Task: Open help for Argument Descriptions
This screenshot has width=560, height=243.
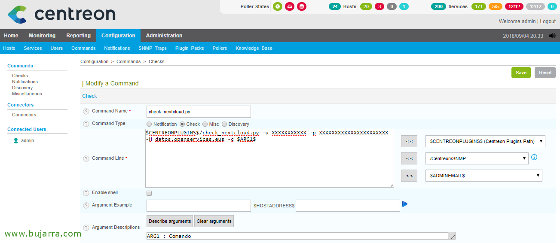Action: 86,228
